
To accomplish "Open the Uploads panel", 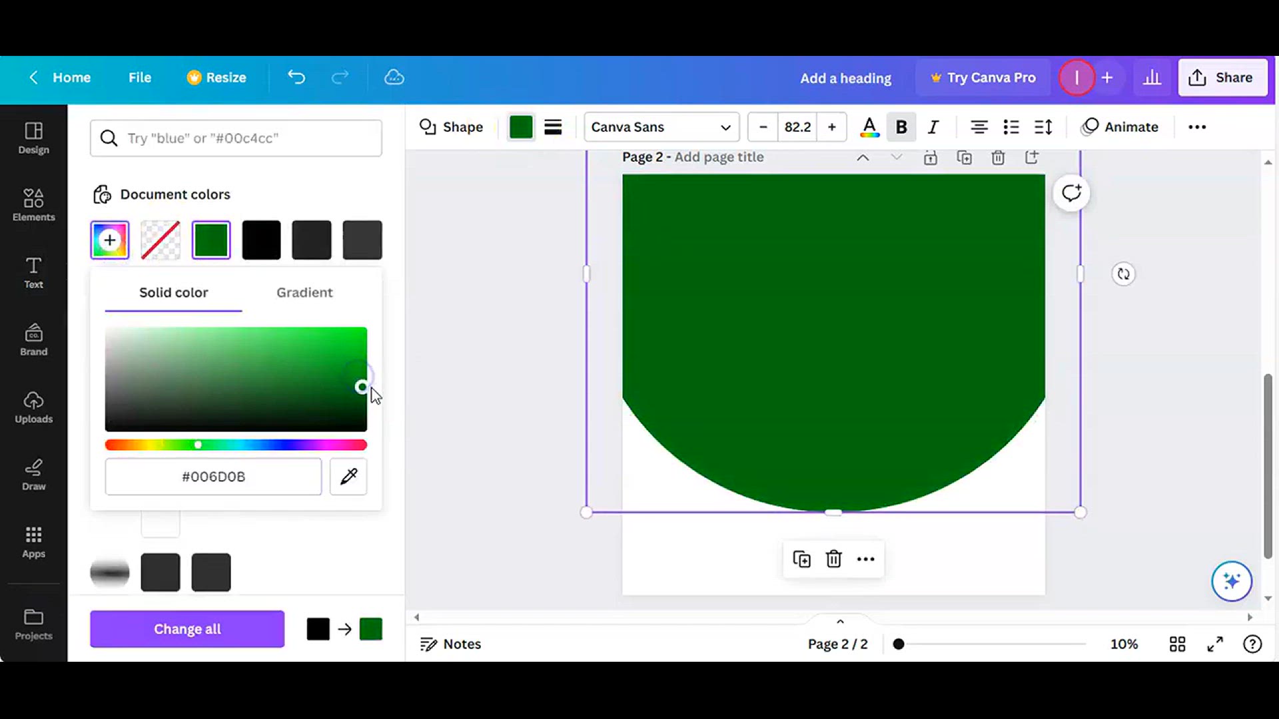I will [x=33, y=407].
